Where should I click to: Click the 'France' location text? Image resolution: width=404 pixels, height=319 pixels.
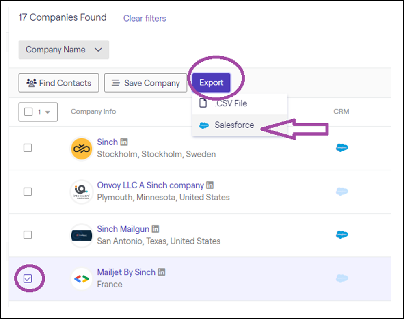click(x=110, y=284)
